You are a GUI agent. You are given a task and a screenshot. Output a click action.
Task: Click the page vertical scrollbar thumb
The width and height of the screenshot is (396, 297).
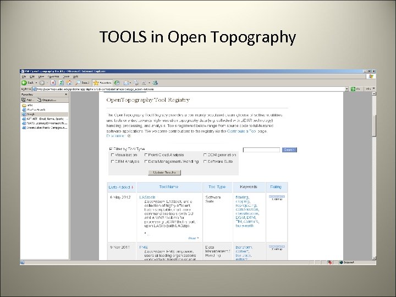[x=374, y=126]
